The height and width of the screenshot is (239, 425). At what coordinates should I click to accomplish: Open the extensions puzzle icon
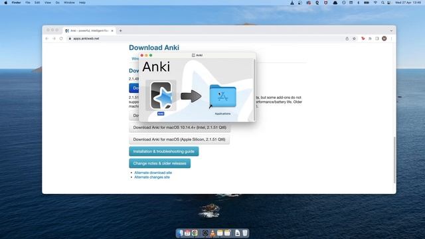pyautogui.click(x=370, y=39)
